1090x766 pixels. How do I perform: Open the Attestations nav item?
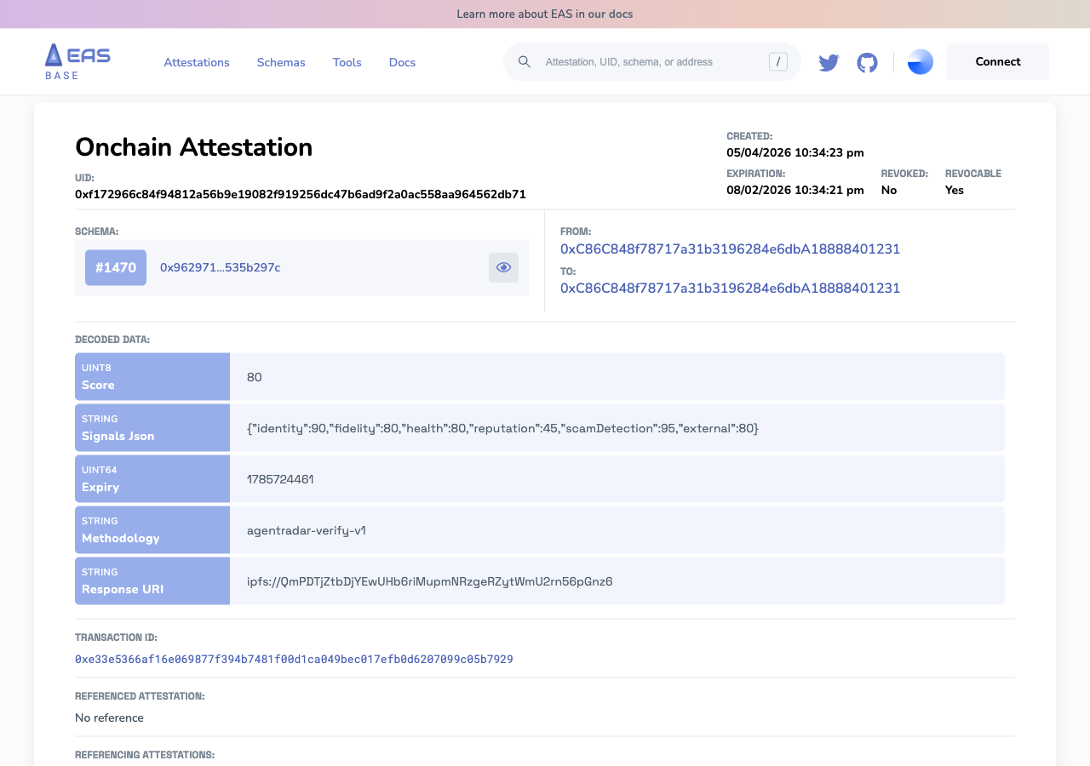click(x=197, y=62)
